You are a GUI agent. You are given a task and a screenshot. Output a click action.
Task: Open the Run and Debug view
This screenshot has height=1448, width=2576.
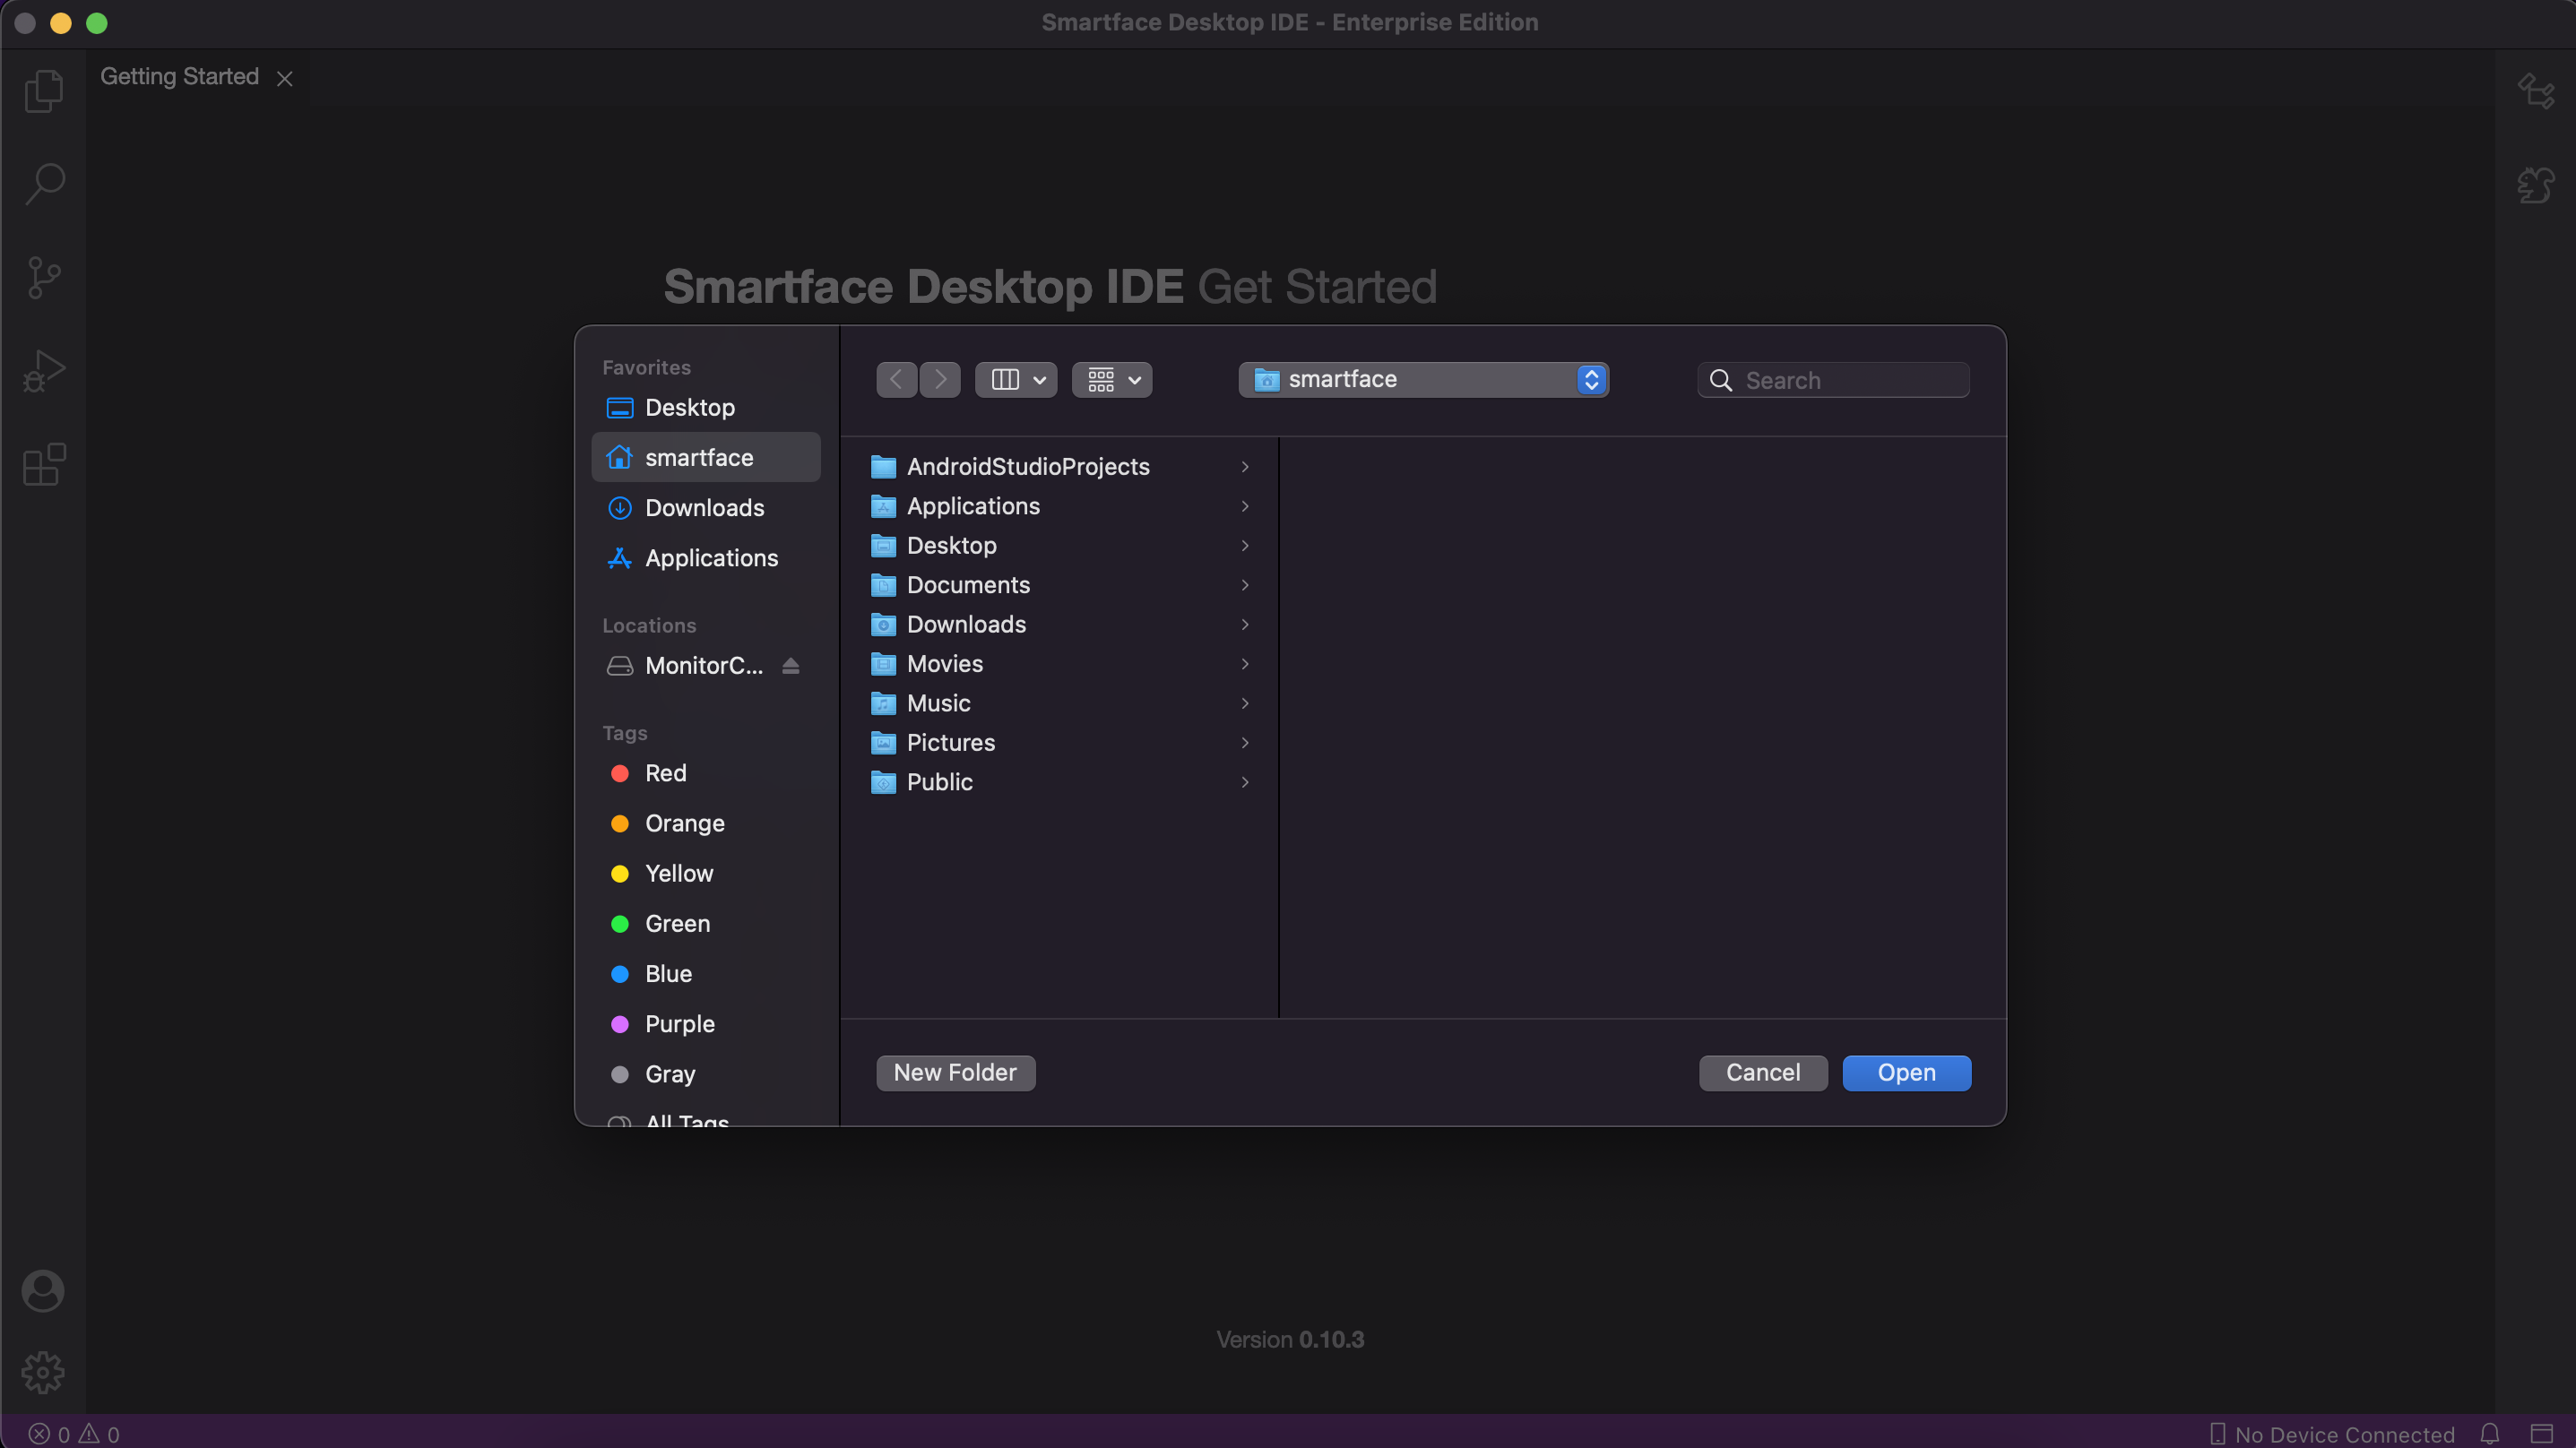43,371
